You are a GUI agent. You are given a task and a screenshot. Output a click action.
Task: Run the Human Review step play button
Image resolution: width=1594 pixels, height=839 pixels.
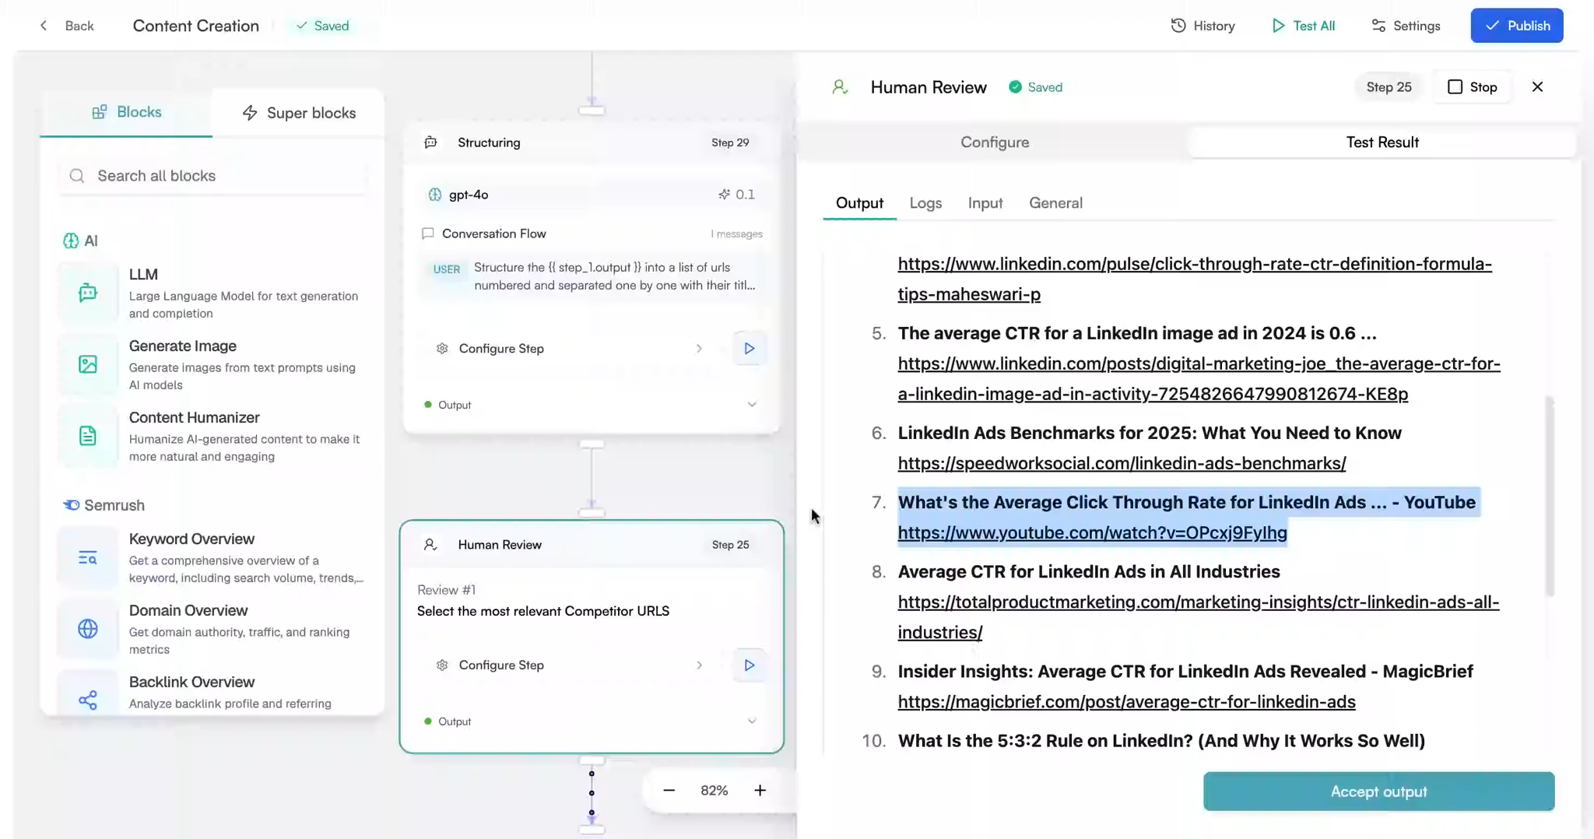tap(749, 665)
